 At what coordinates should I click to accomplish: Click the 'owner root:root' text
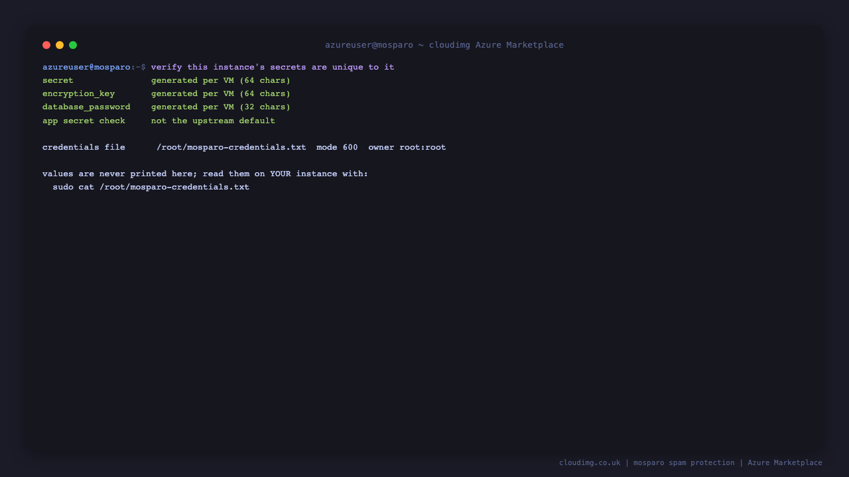pos(407,147)
